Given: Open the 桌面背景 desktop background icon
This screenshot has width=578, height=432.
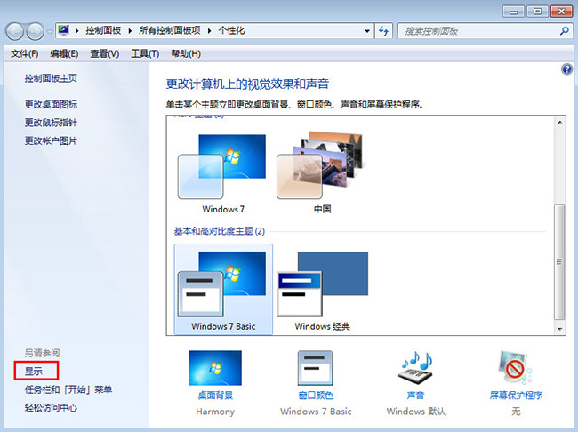Looking at the screenshot, I should pos(214,368).
